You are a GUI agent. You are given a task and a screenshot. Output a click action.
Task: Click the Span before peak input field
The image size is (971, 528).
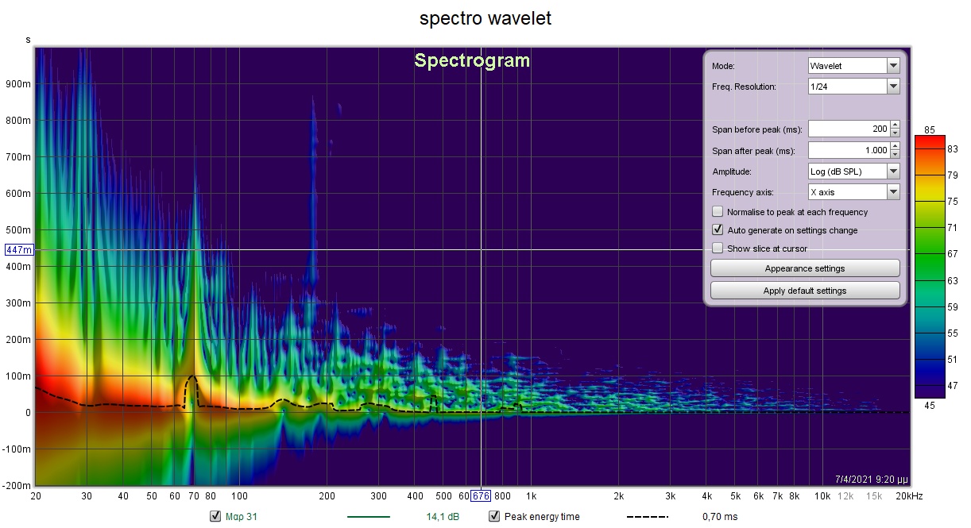pyautogui.click(x=848, y=129)
